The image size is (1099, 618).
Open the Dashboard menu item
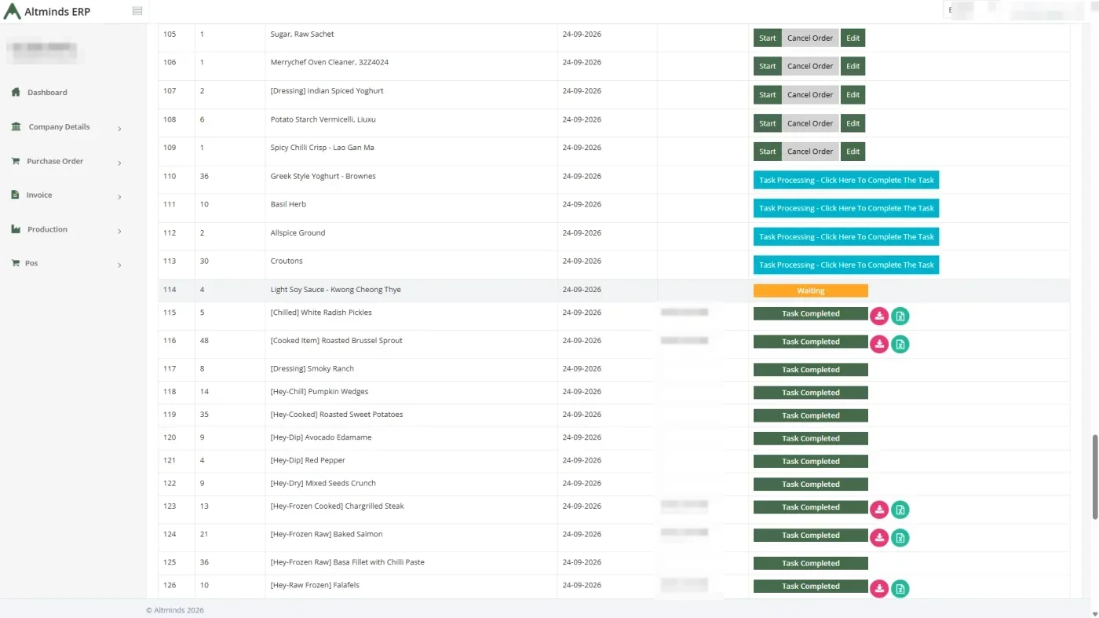pyautogui.click(x=47, y=93)
